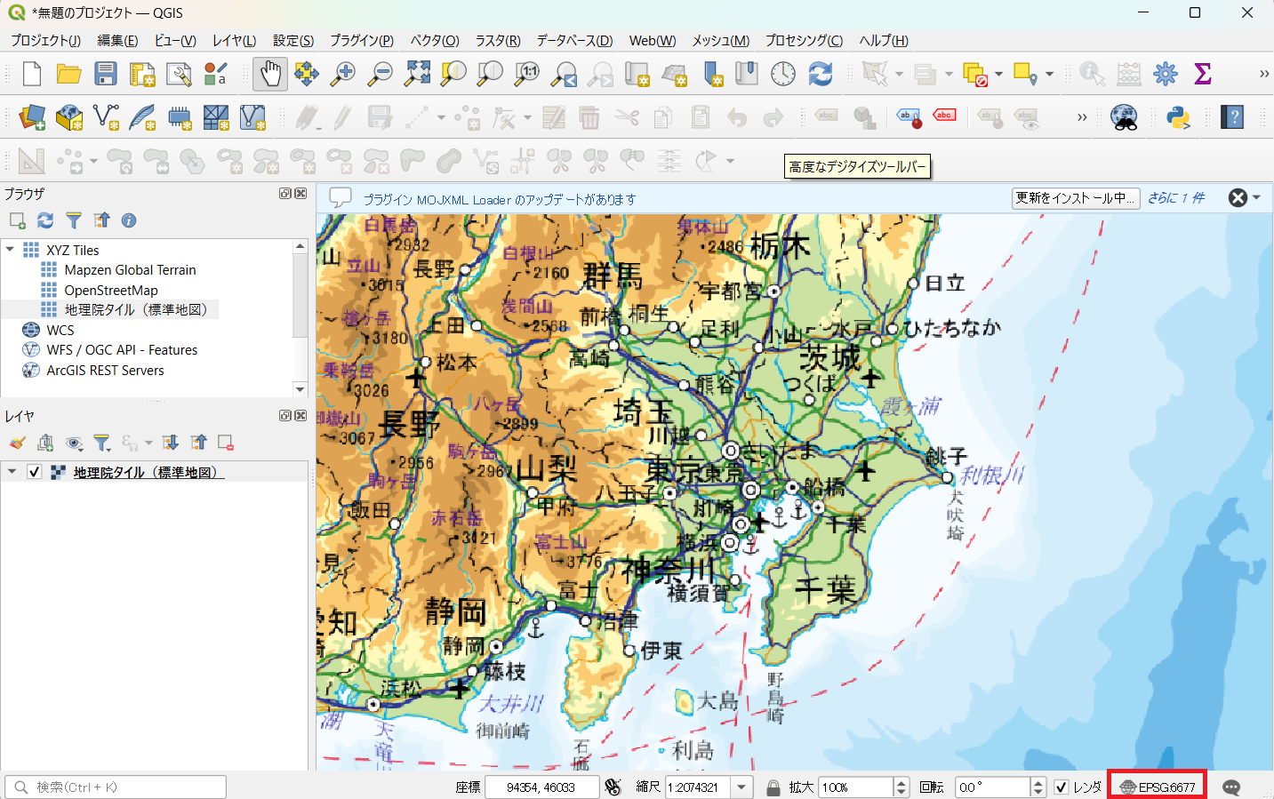Open the Processing Toolbox gear icon
This screenshot has width=1274, height=799.
pyautogui.click(x=1165, y=74)
